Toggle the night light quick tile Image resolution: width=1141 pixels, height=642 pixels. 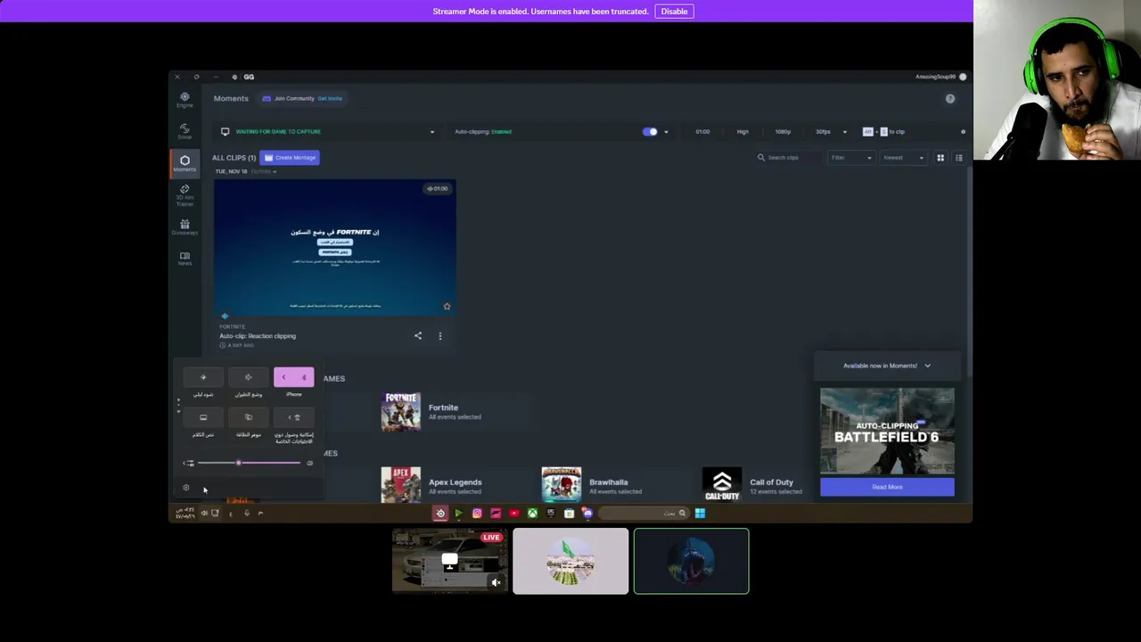(x=203, y=377)
